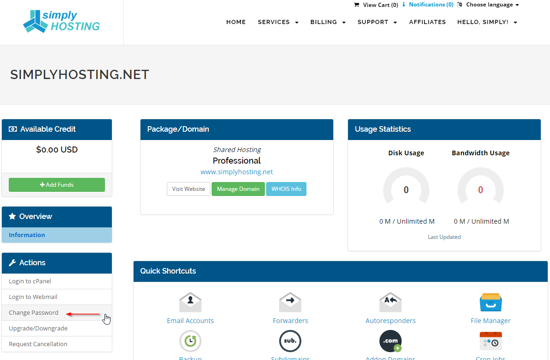Screen dimensions: 550x360
Task: Click the Quick Shortcuts panel header
Action: tap(341, 271)
